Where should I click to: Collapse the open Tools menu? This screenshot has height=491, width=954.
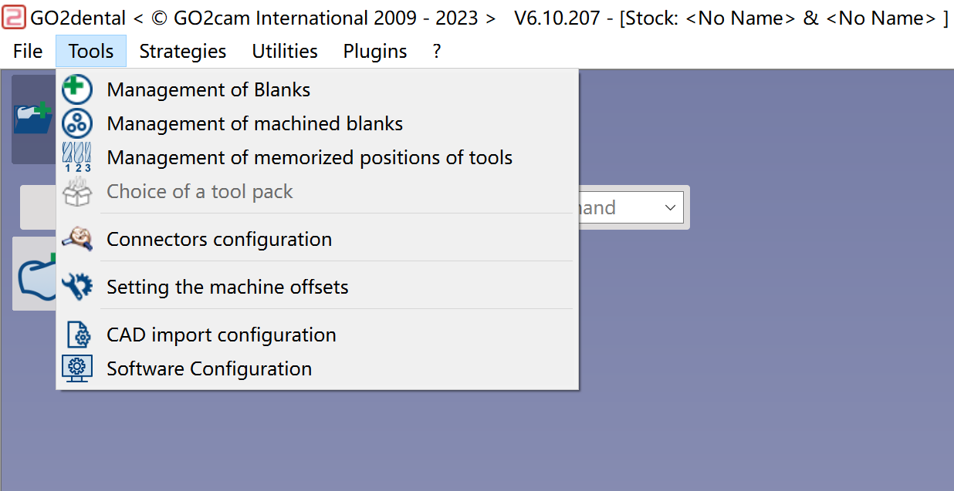tap(91, 51)
